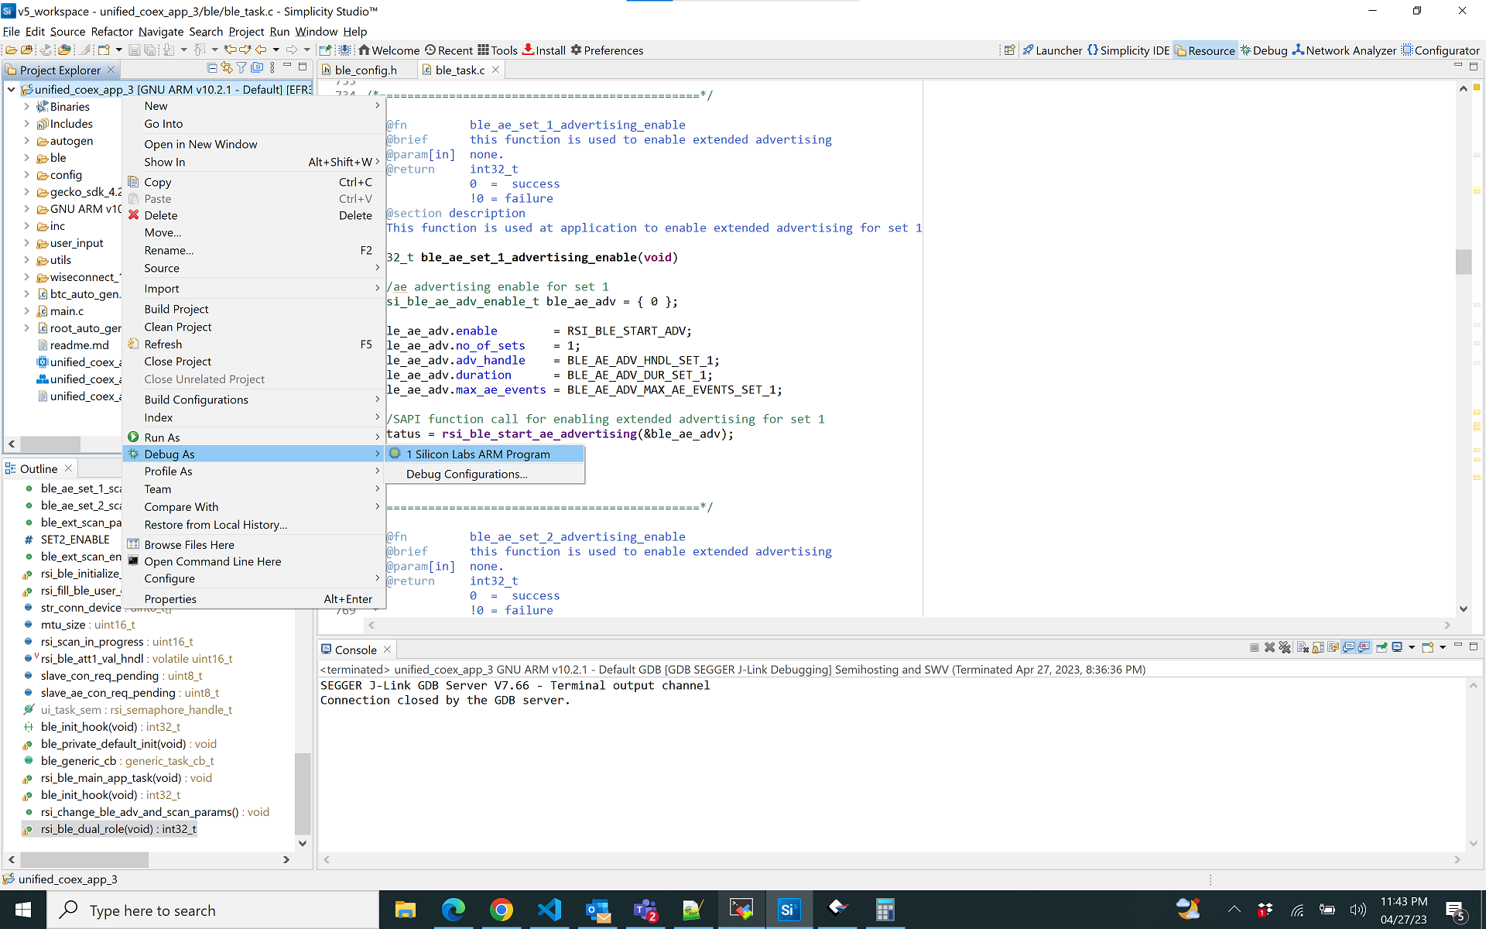Click the ble_config.h tab
1486x929 pixels.
click(365, 70)
